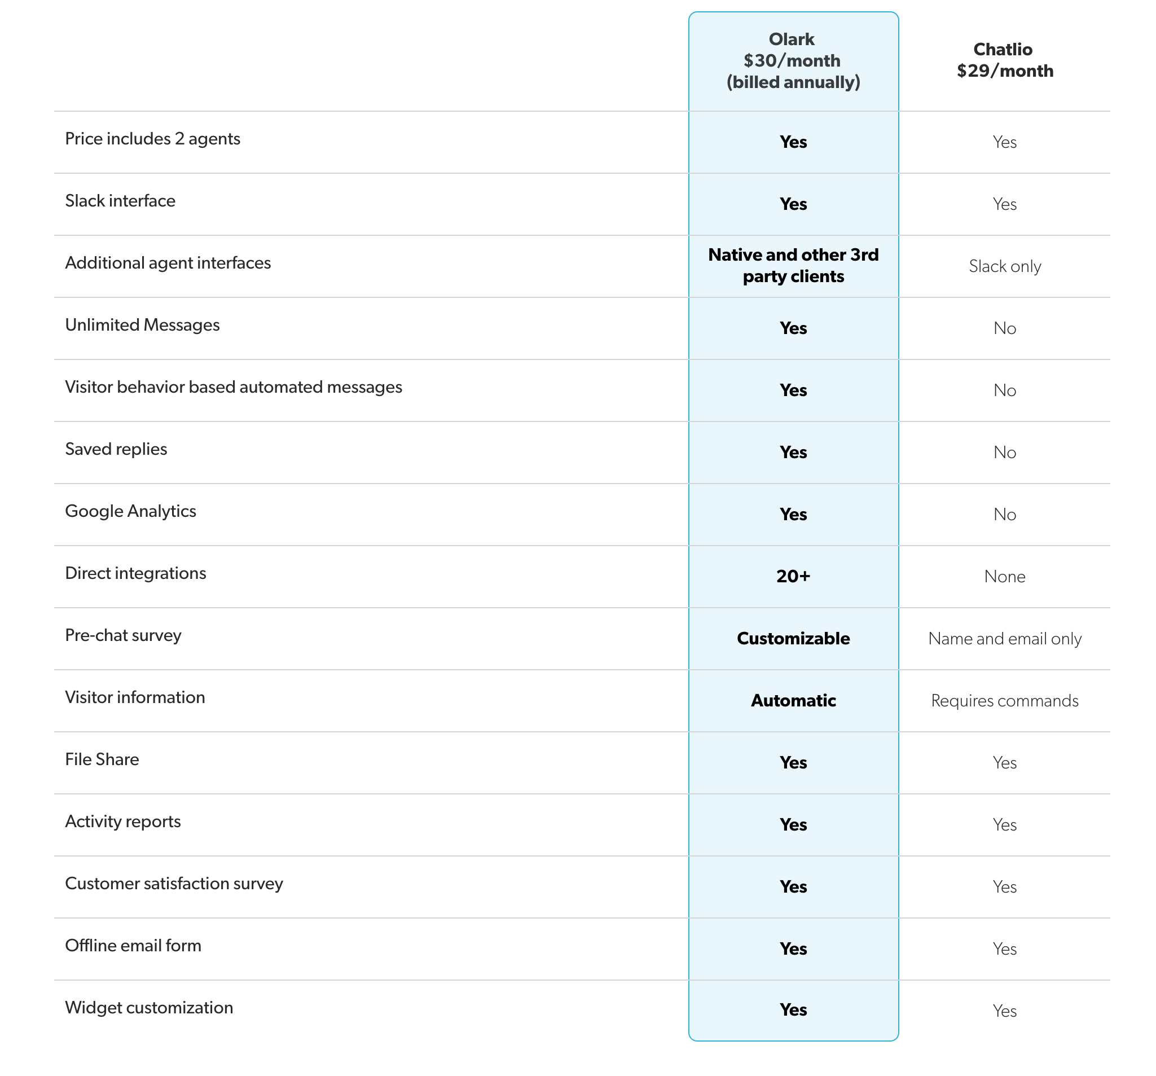Screen dimensions: 1156x1076
Task: Click the "Requires commands" Chatlio cell
Action: tap(1004, 701)
